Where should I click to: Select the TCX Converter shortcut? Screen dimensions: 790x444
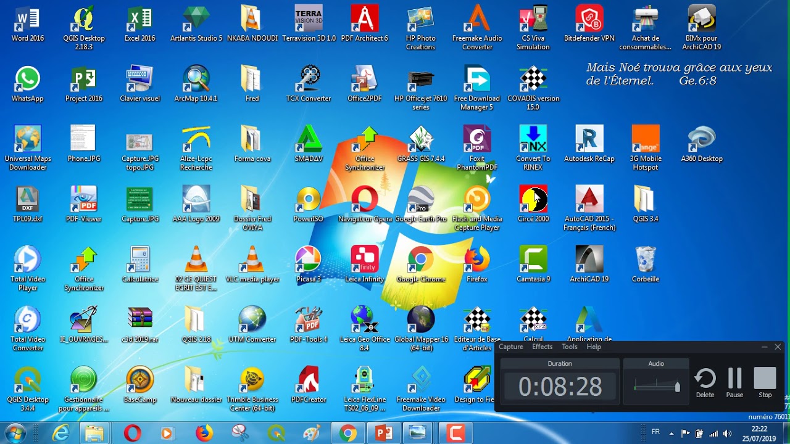[x=309, y=84]
